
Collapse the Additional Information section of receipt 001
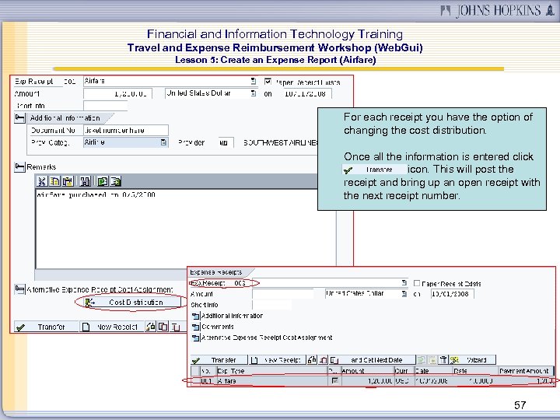pos(19,118)
